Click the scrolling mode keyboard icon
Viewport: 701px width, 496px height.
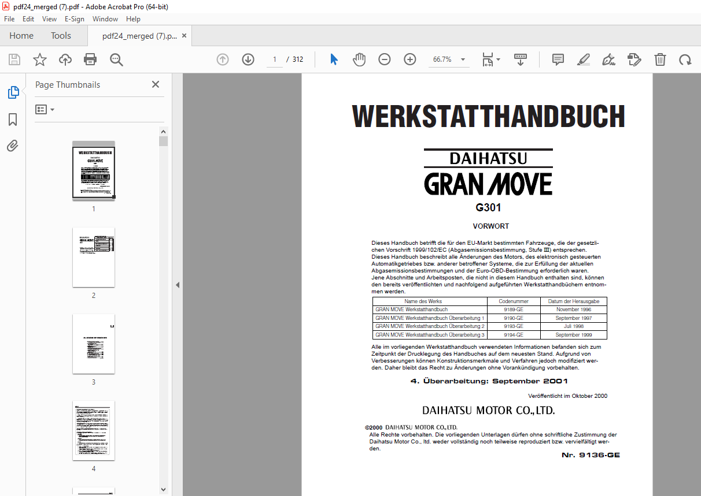(x=521, y=59)
